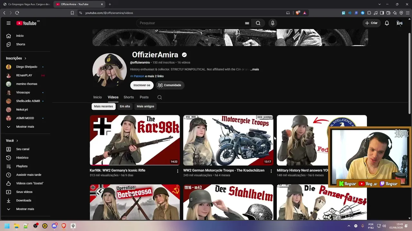Screen dimensions: 412x231
Task: Switch to the Início channel tab
Action: point(98,97)
